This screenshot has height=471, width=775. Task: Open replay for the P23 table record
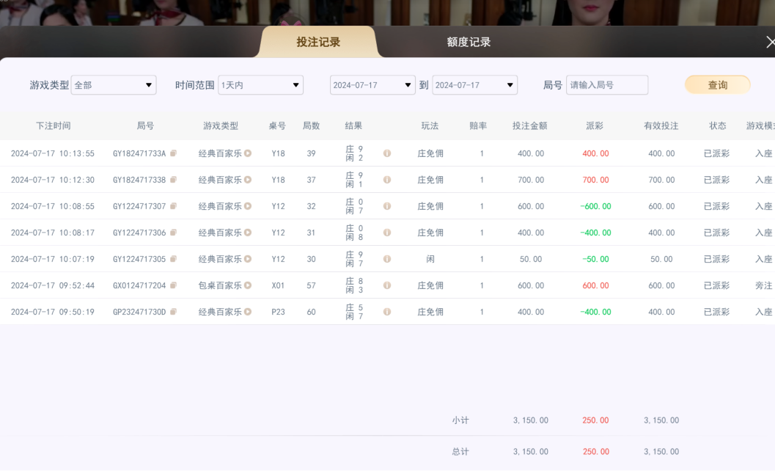point(248,311)
